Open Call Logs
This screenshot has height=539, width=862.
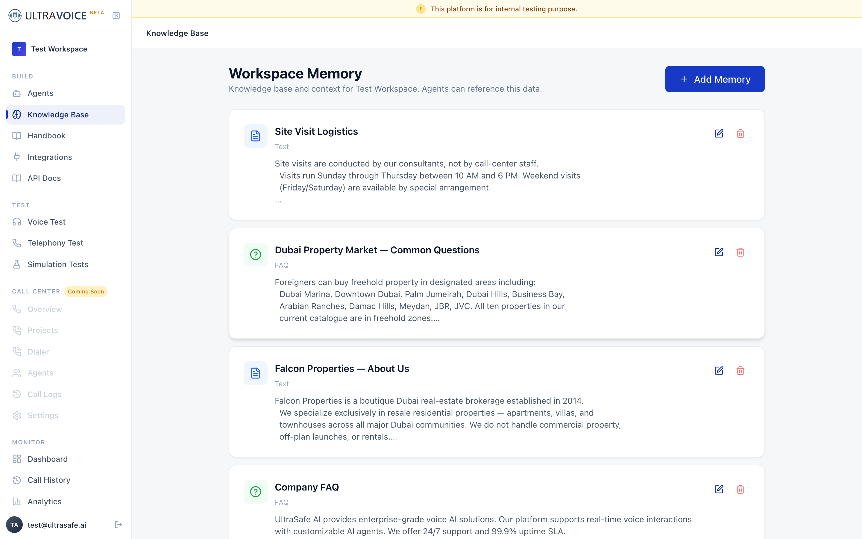tap(66, 394)
